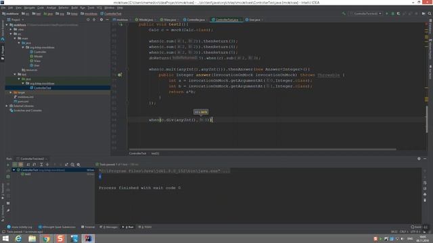Open test history clock-magnifier icon

(72, 165)
